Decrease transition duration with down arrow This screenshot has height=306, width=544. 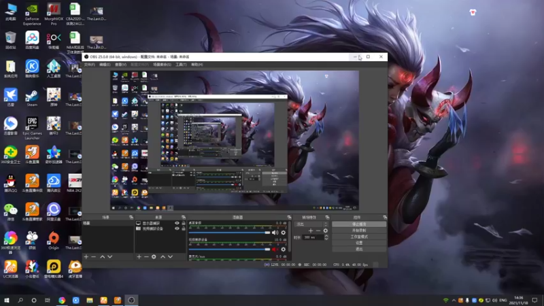point(326,239)
